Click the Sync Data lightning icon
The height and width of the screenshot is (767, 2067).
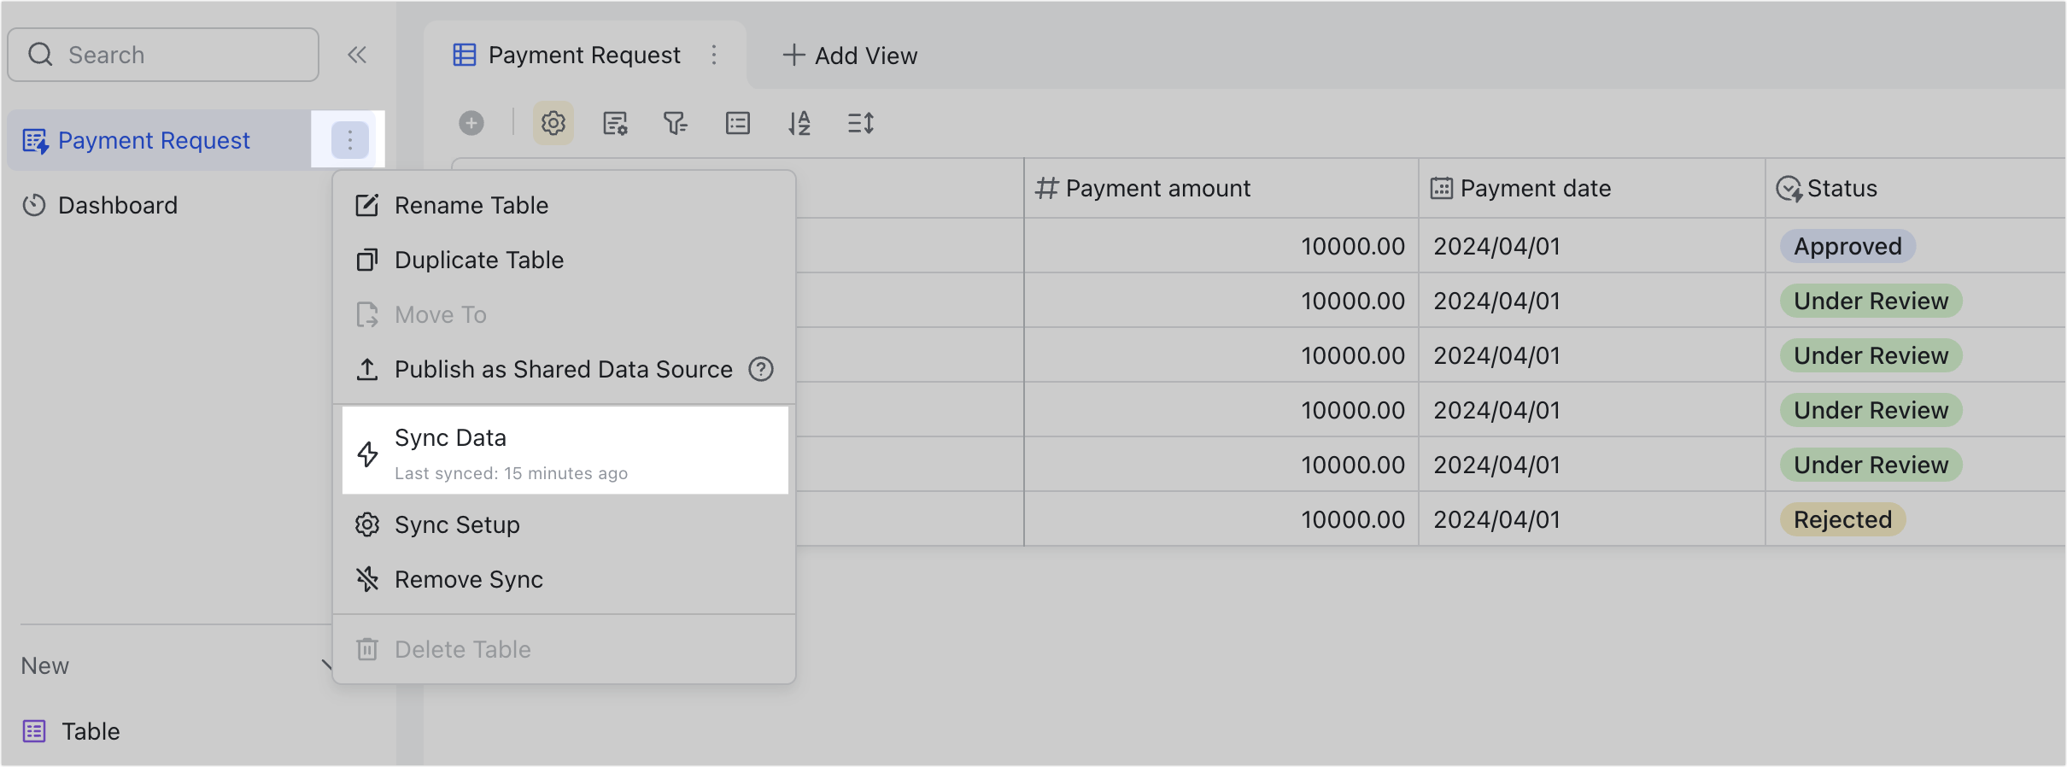tap(367, 454)
